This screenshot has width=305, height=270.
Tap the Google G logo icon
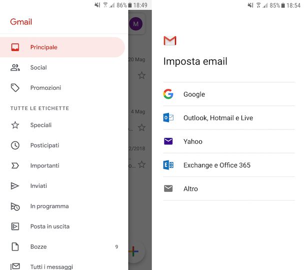(168, 94)
